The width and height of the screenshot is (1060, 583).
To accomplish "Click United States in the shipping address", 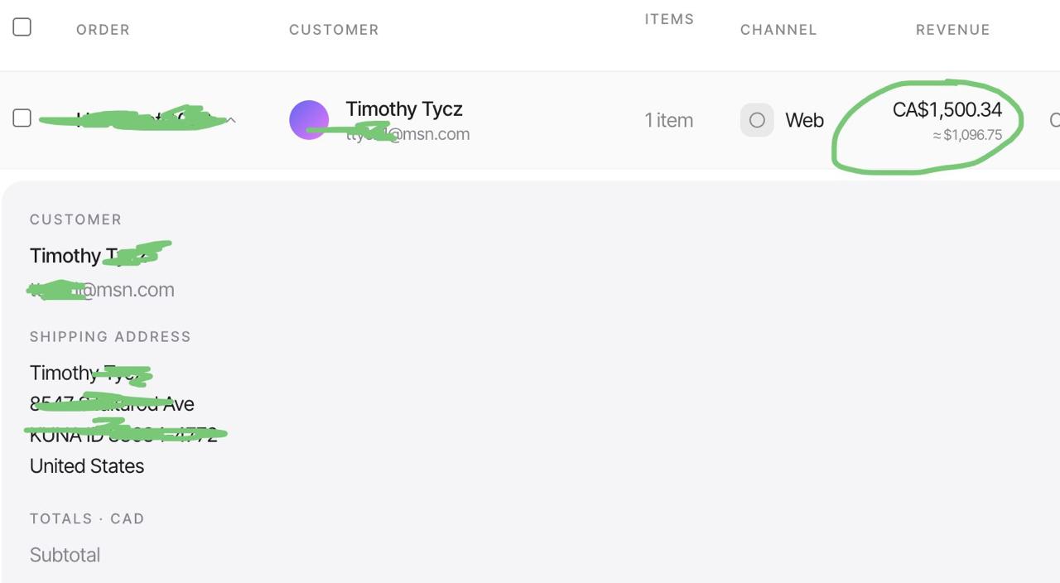I will (x=87, y=466).
